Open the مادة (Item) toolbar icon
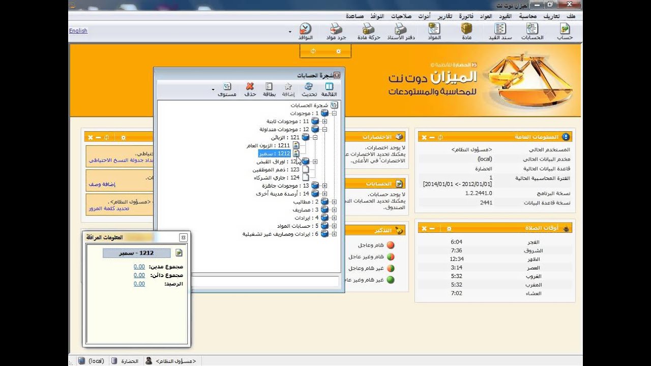651x366 pixels. (466, 31)
